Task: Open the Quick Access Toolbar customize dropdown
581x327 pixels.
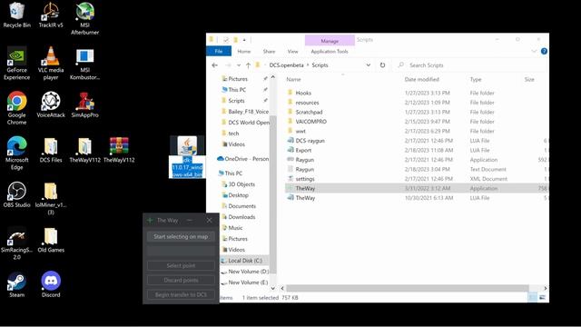Action: point(244,40)
